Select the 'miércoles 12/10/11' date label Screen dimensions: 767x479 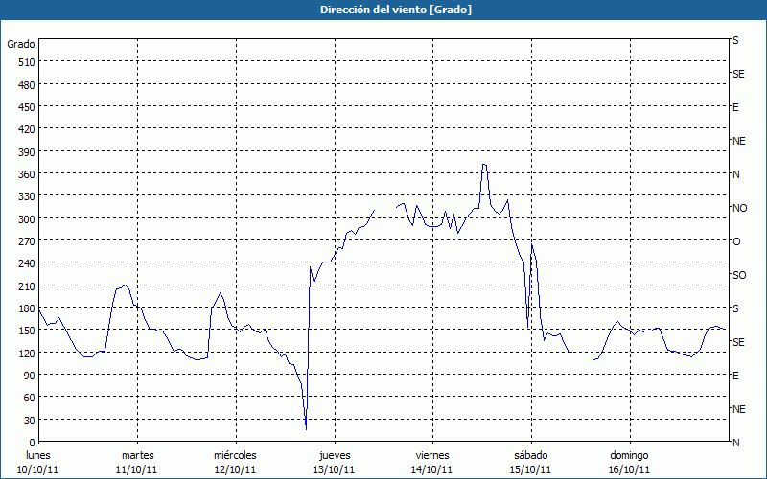tap(235, 462)
